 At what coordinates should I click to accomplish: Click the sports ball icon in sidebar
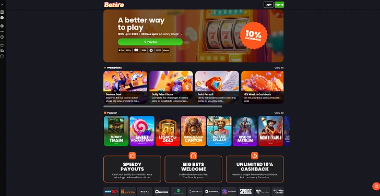2,26
